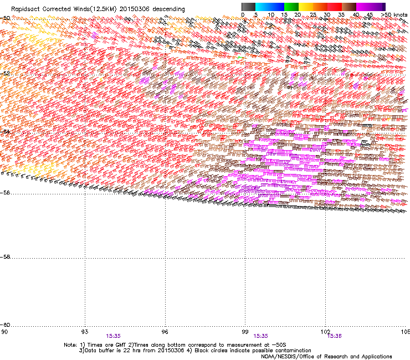Click the legend value '0'
410x360 pixels.
pos(243,15)
